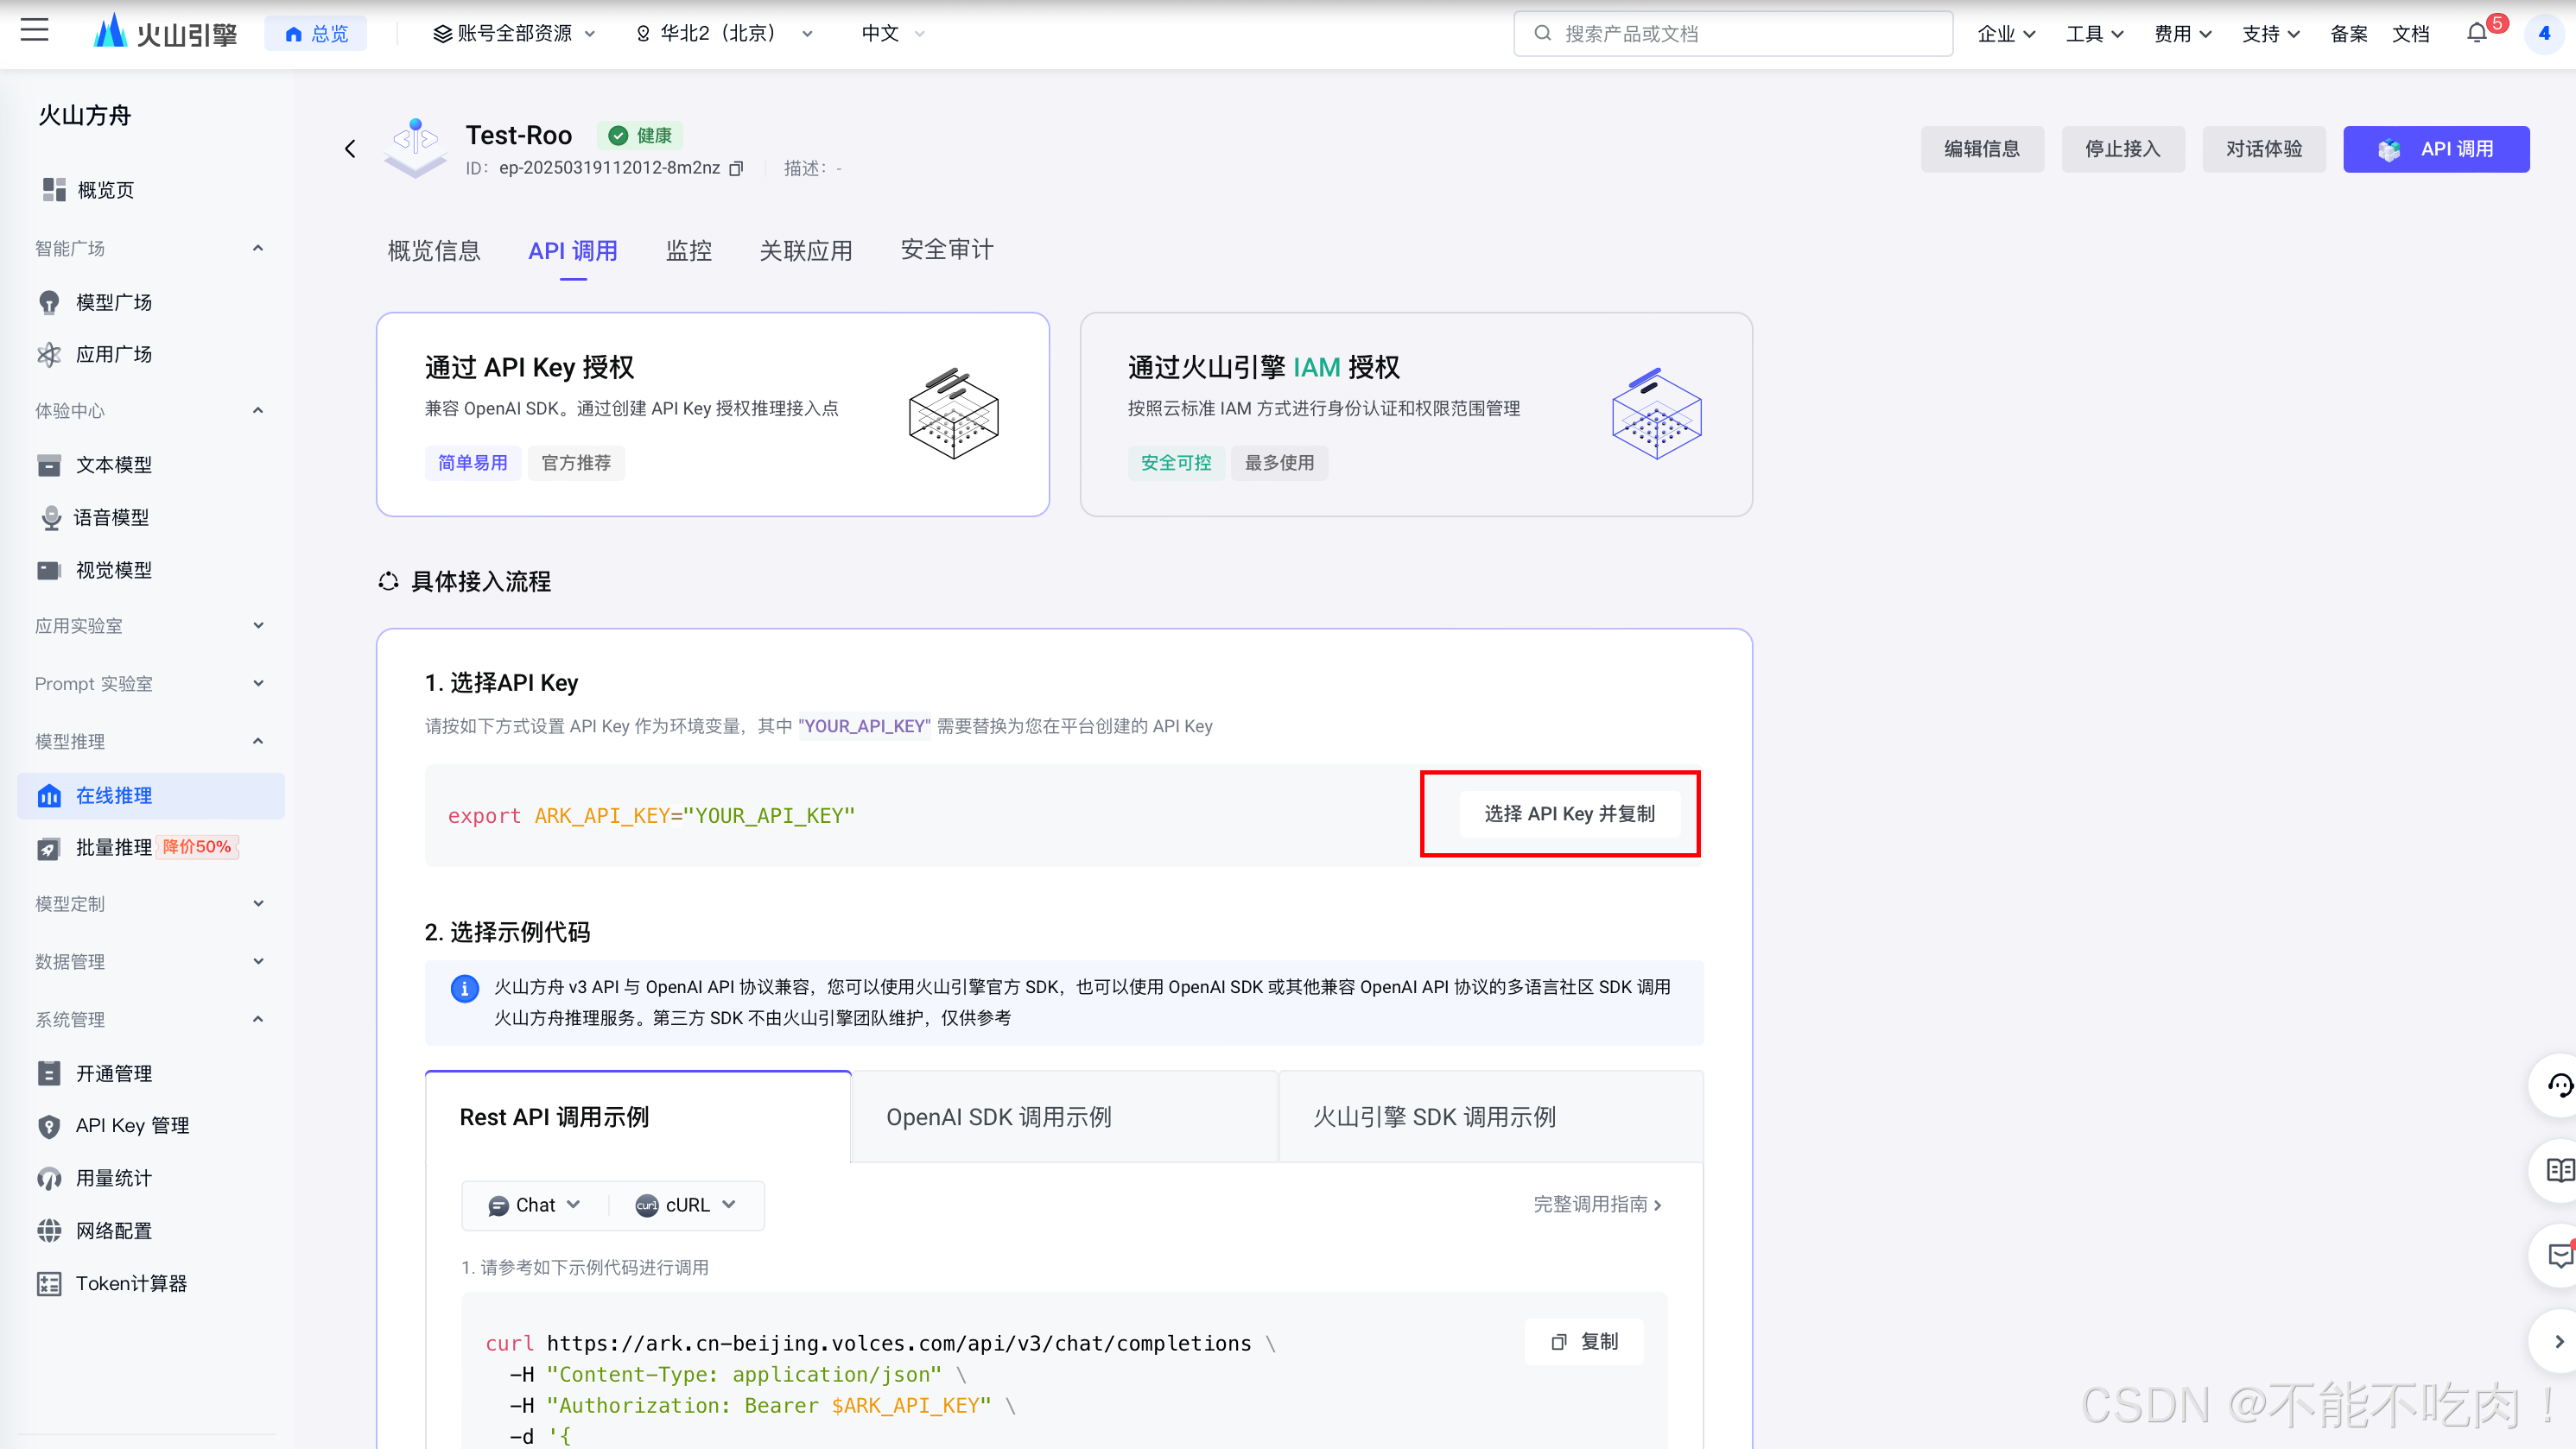Viewport: 2576px width, 1449px height.
Task: Click the 对话体验 button
Action: click(x=2263, y=149)
